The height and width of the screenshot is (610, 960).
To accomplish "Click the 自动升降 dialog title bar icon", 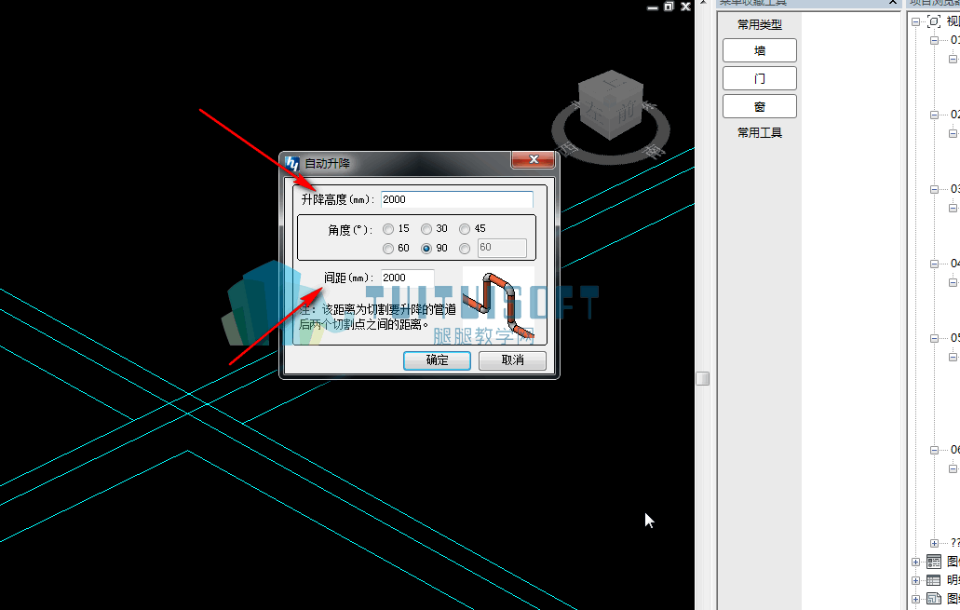I will 292,164.
